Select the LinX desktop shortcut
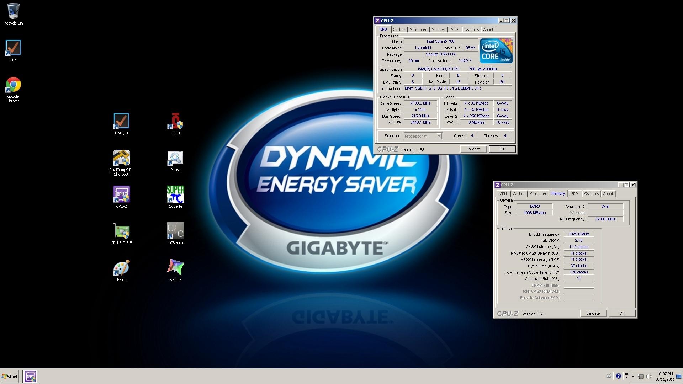 (x=13, y=51)
